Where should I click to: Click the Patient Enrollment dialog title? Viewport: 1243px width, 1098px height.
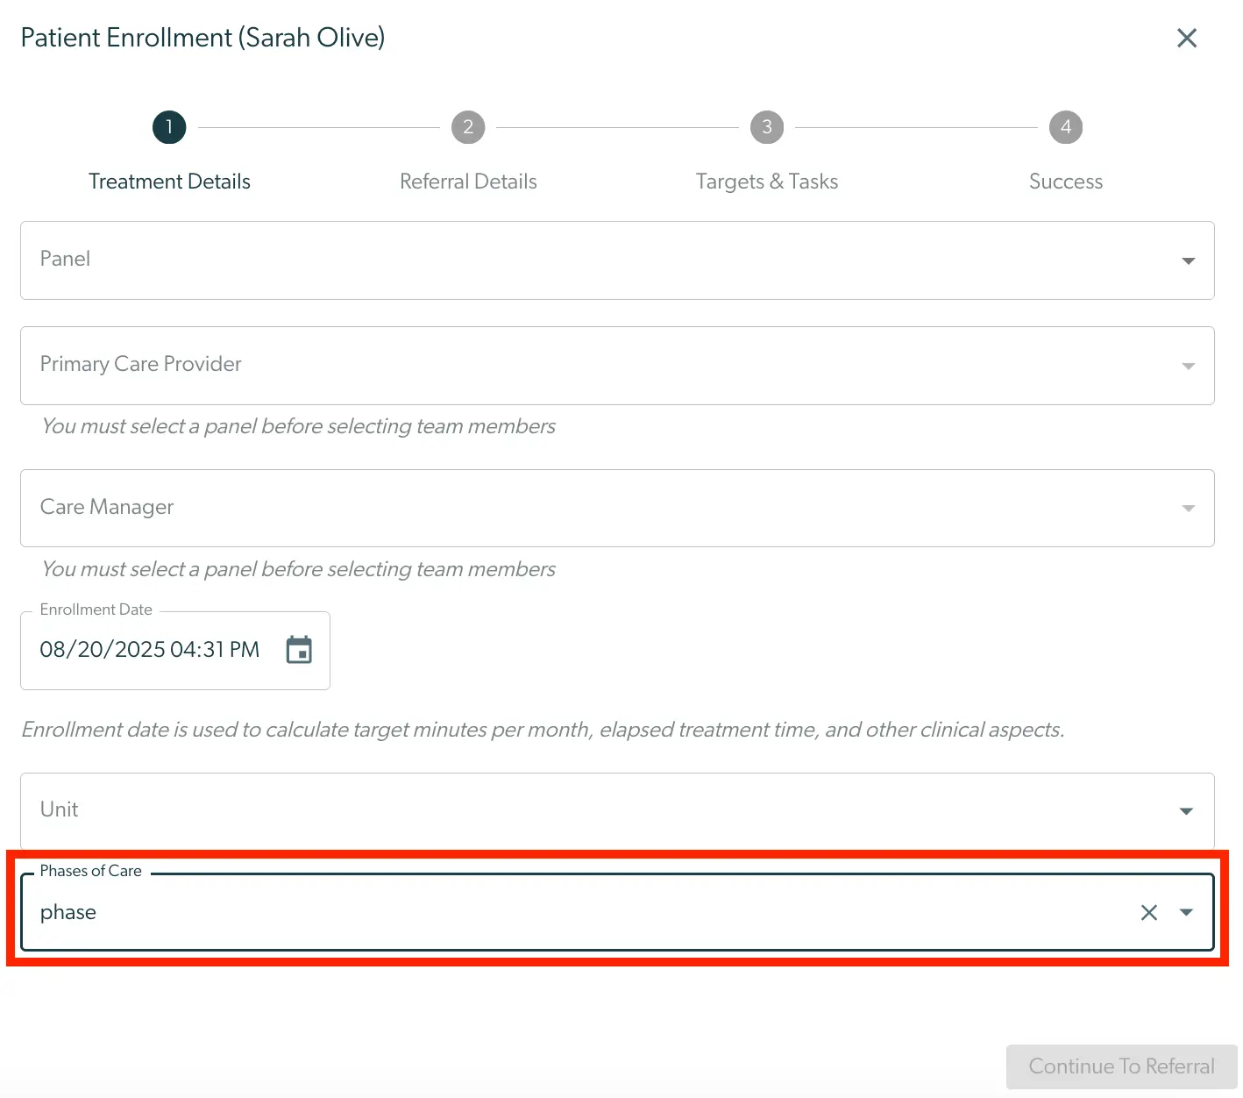pos(203,38)
